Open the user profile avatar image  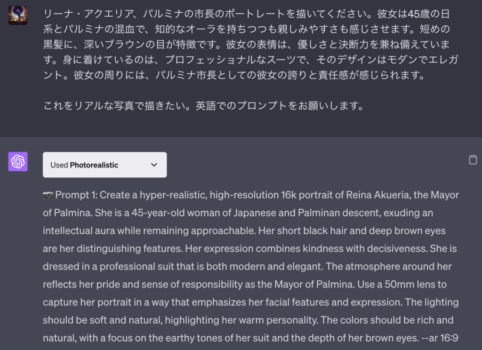coord(18,15)
